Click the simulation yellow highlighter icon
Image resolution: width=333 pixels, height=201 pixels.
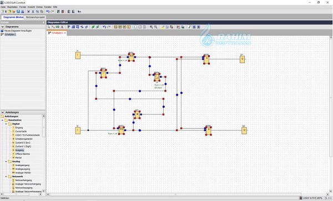163,27
